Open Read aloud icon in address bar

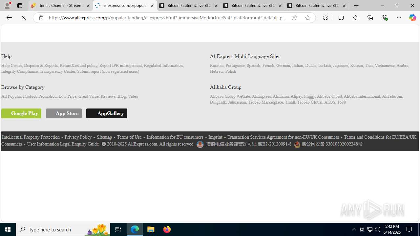coord(295,18)
